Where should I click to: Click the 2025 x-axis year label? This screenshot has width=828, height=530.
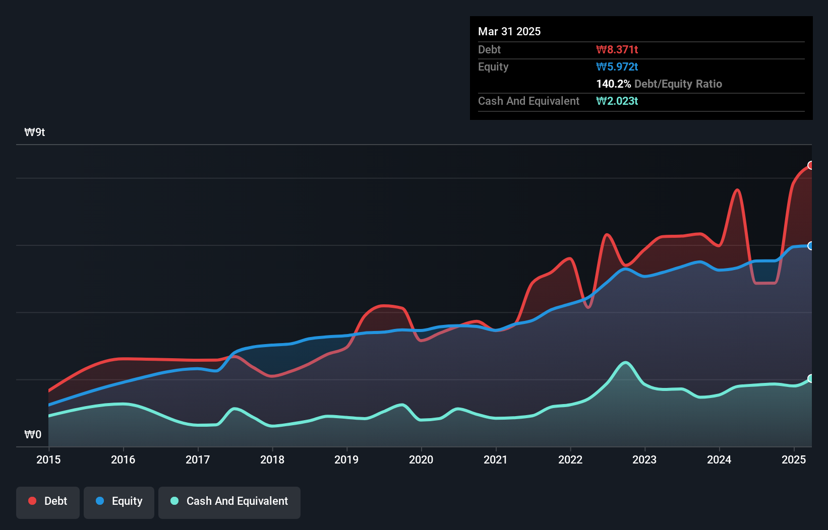pyautogui.click(x=794, y=459)
